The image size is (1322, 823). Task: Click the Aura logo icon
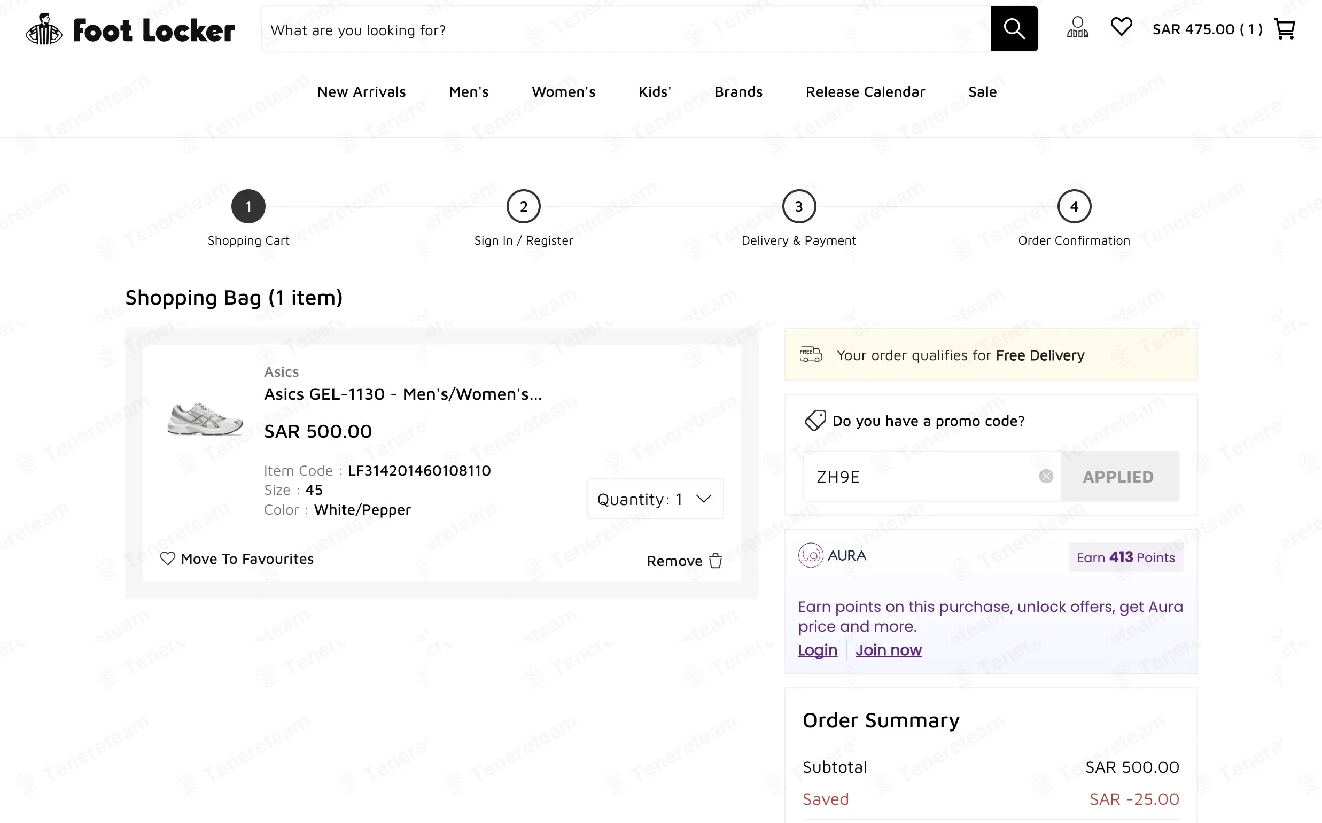coord(811,555)
